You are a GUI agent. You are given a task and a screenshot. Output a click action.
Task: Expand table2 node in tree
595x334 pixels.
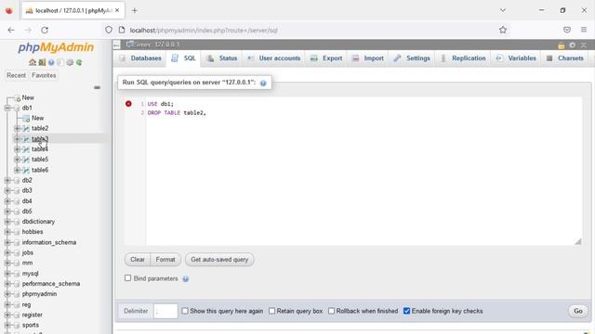tap(17, 128)
